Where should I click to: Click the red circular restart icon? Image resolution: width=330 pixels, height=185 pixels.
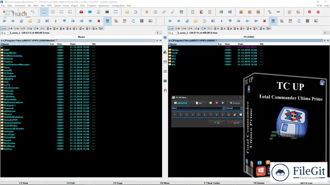point(309,12)
